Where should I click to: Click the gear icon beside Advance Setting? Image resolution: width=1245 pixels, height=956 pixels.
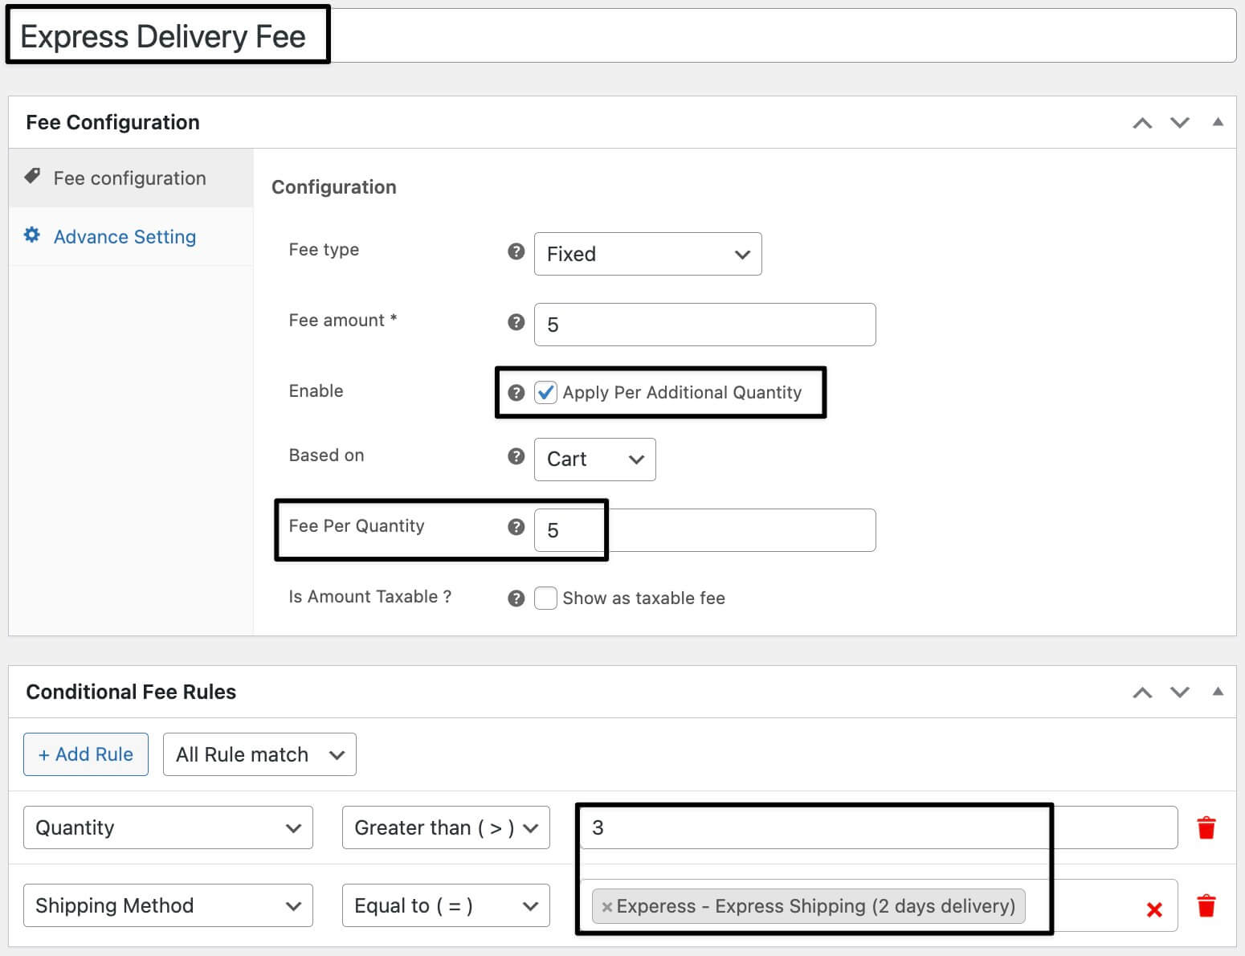click(31, 235)
